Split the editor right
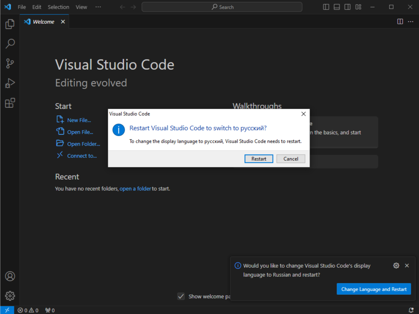 tap(400, 22)
